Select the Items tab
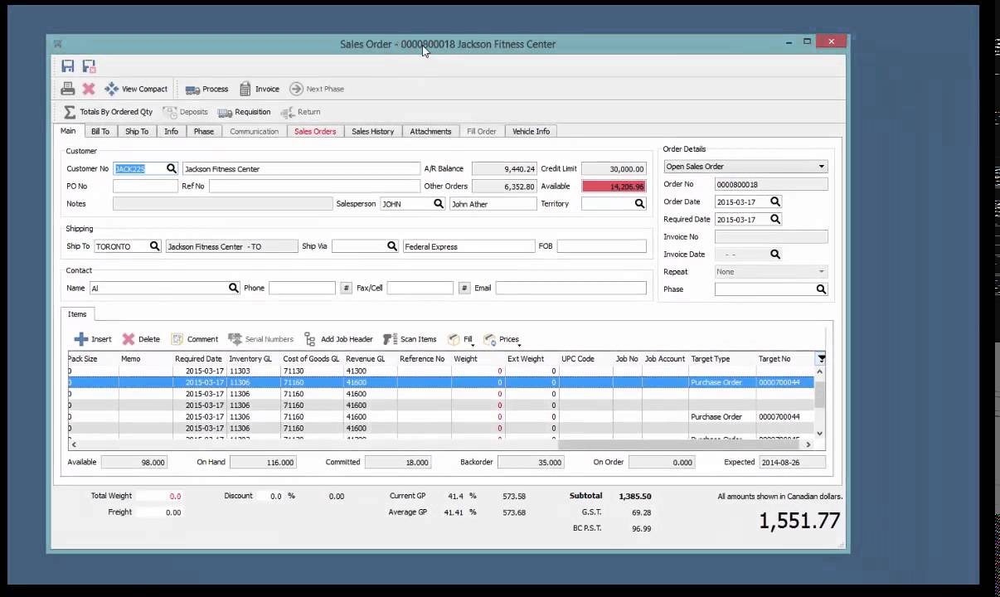 pos(77,314)
